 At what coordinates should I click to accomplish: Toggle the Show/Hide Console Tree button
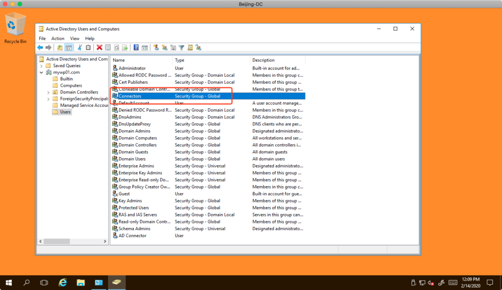[69, 48]
